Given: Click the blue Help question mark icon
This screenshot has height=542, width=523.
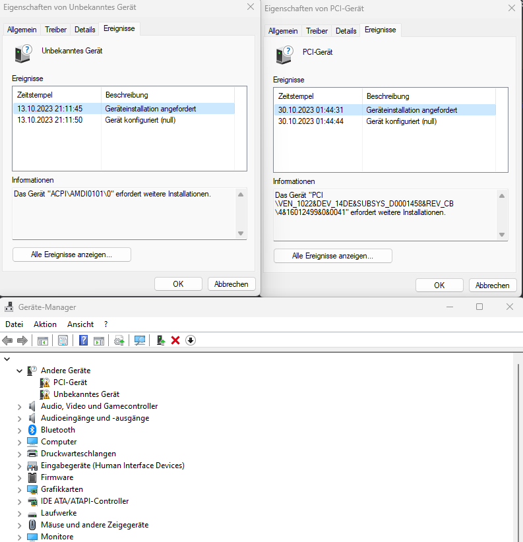Looking at the screenshot, I should click(83, 340).
